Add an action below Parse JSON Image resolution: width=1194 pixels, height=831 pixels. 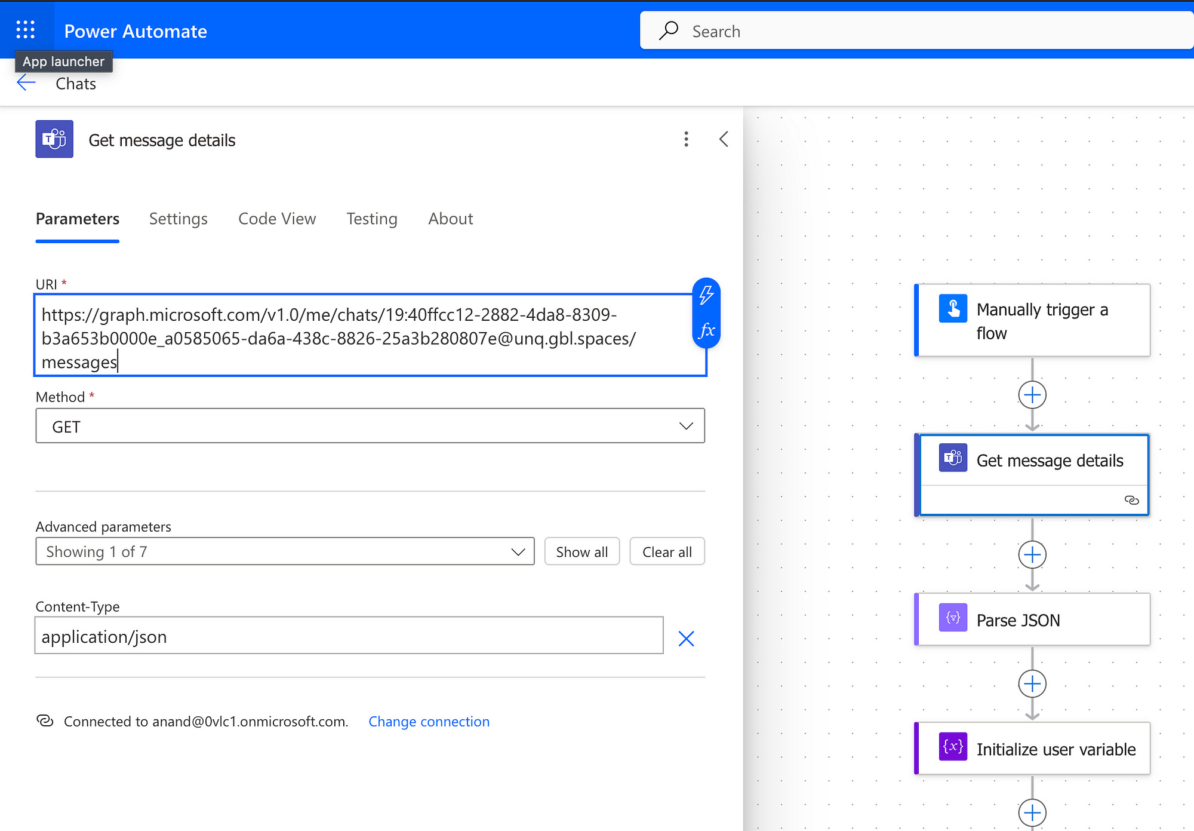tap(1032, 684)
